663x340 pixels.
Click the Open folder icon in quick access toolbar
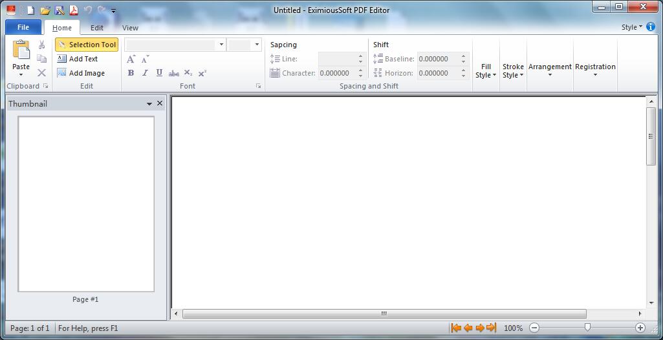pyautogui.click(x=45, y=10)
